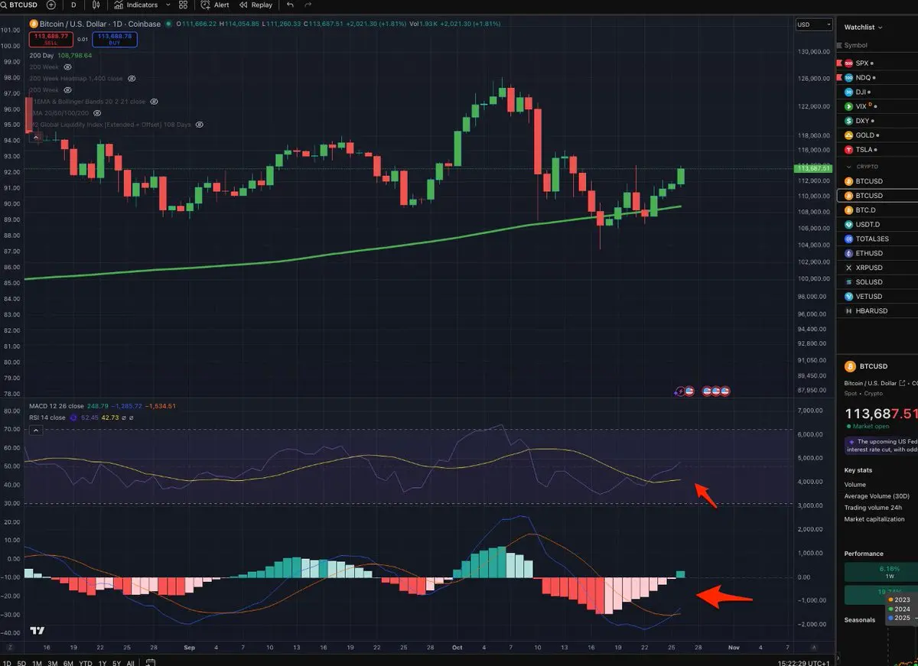Select DJI in the watchlist
The height and width of the screenshot is (666, 918).
tap(877, 92)
